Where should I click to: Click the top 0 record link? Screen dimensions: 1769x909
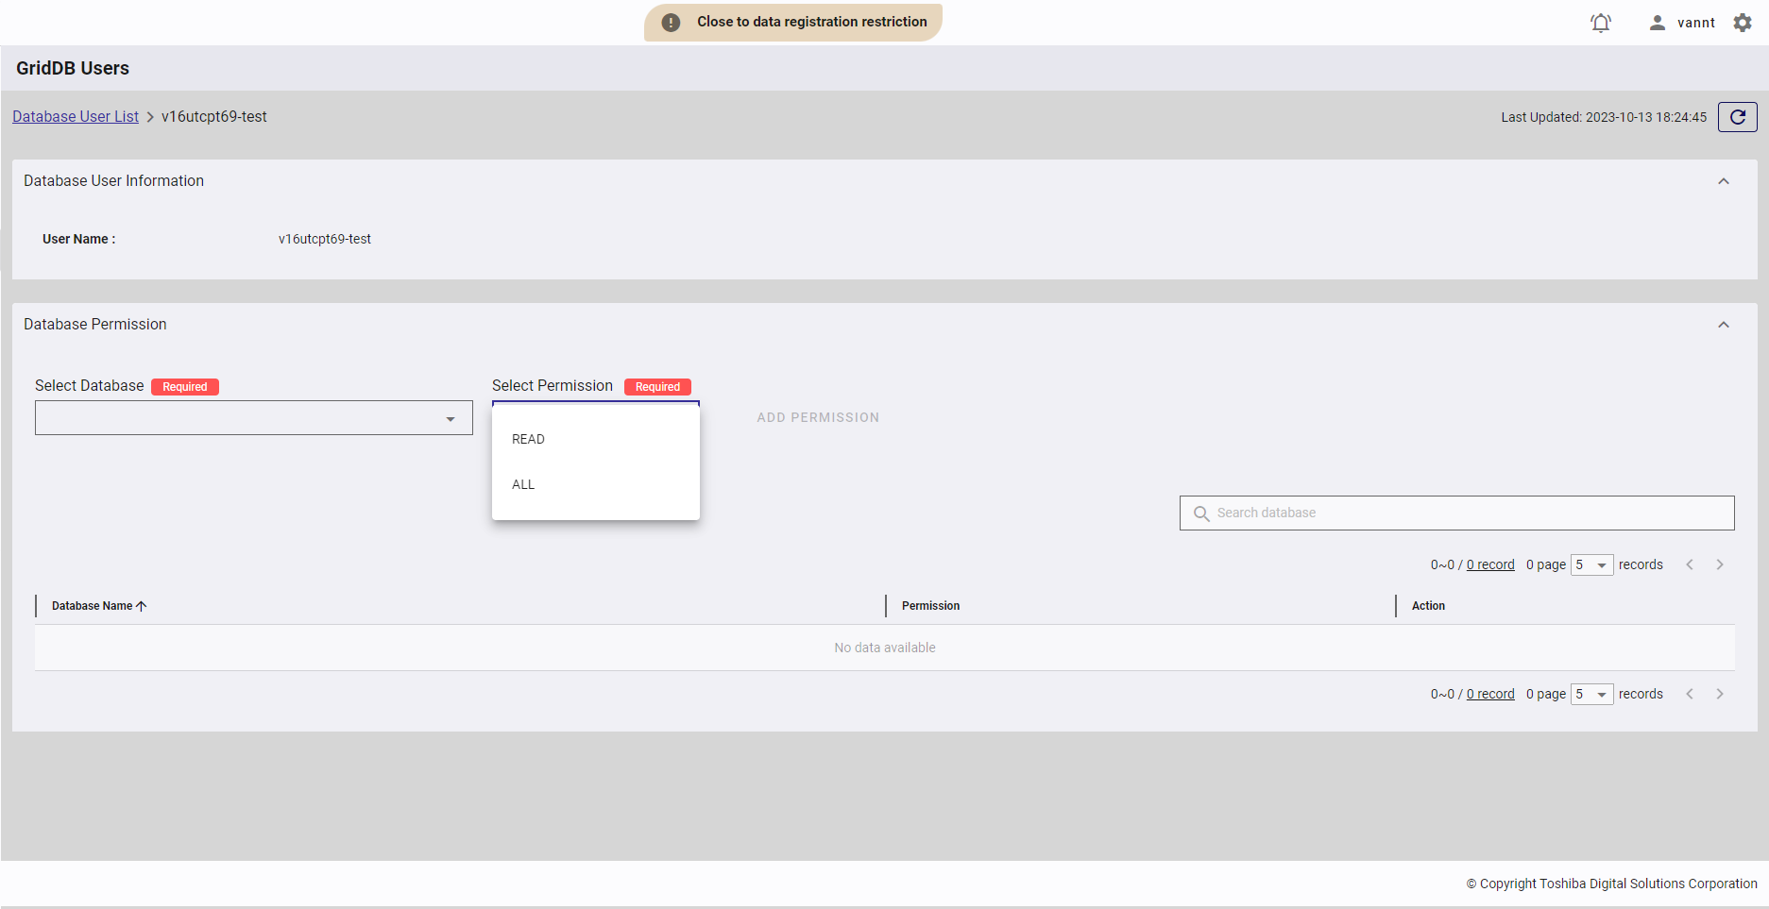coord(1489,564)
